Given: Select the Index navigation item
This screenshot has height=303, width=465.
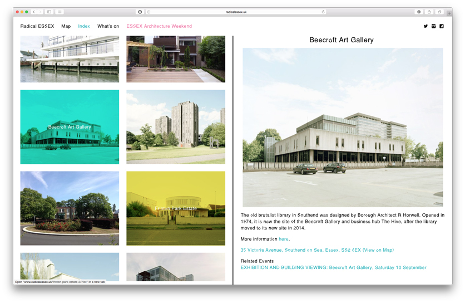Looking at the screenshot, I should pos(84,26).
